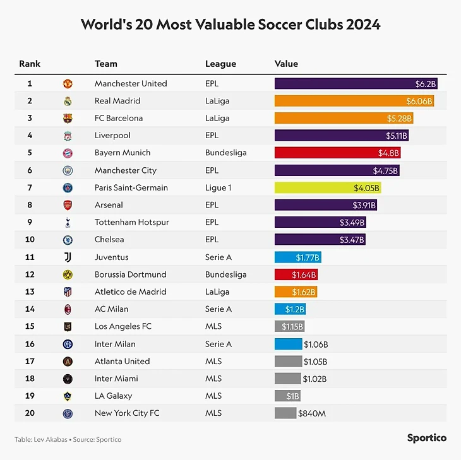Click the Real Madrid club crest
Image resolution: width=461 pixels, height=460 pixels.
(x=68, y=101)
